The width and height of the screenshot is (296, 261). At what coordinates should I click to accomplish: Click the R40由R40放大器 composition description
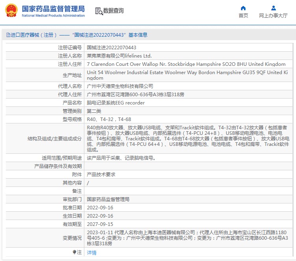(x=188, y=139)
